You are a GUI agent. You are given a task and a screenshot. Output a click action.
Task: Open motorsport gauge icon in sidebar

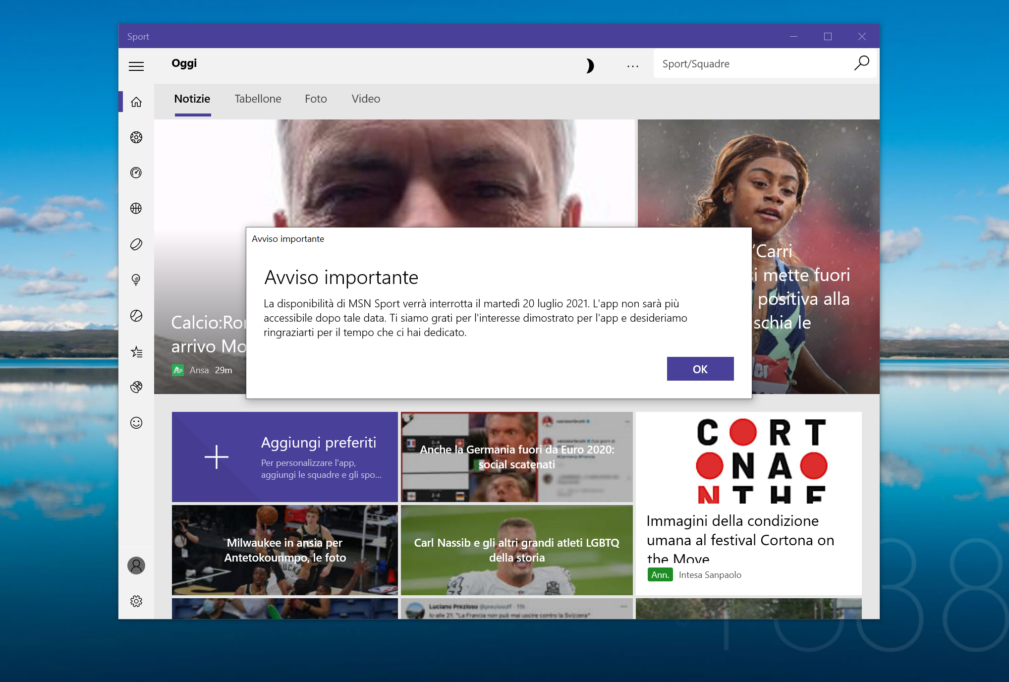(x=136, y=172)
